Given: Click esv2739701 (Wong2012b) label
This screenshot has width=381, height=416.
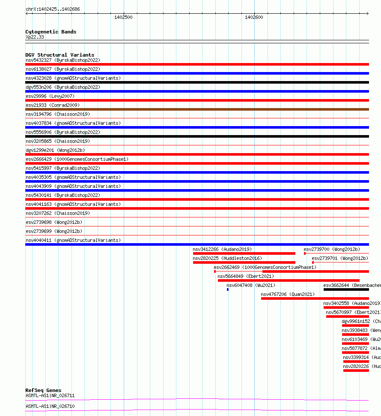Looking at the screenshot, I should (340, 259).
